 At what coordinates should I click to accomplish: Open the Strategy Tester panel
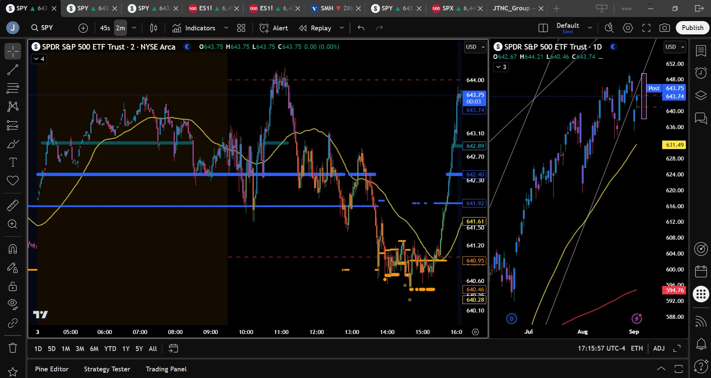[x=107, y=369]
